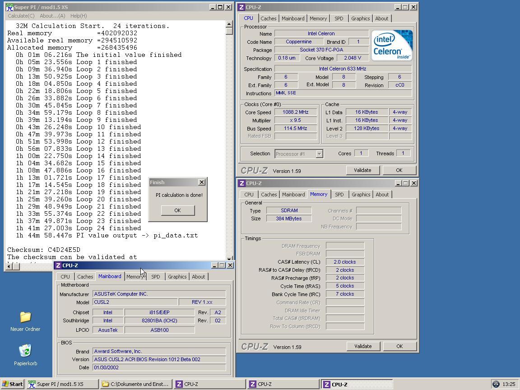Open the SPD tab in the CPU-Z Memory window

point(339,195)
